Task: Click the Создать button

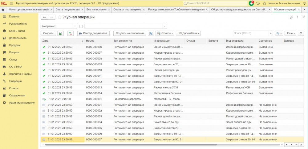Action: (x=48, y=33)
